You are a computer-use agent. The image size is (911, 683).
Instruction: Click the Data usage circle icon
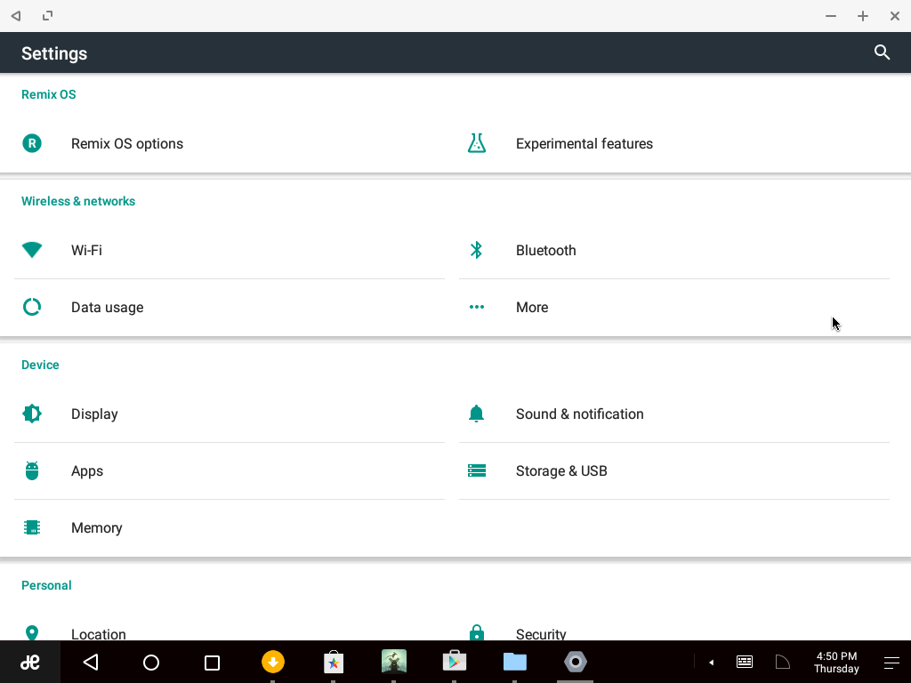point(32,307)
